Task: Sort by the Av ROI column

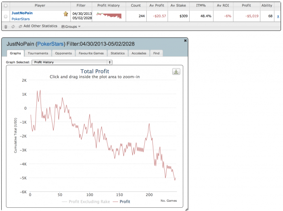Action: [223, 5]
